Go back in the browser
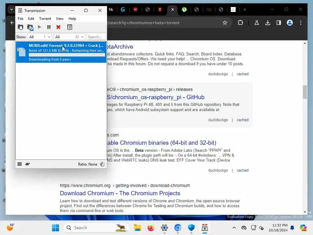This screenshot has height=235, width=313. tap(12, 23)
